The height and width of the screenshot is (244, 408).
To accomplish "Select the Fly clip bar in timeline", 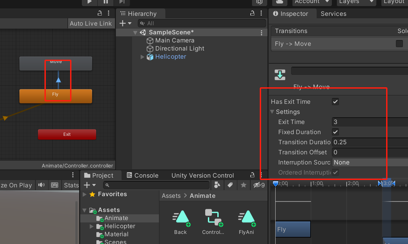I will (293, 230).
